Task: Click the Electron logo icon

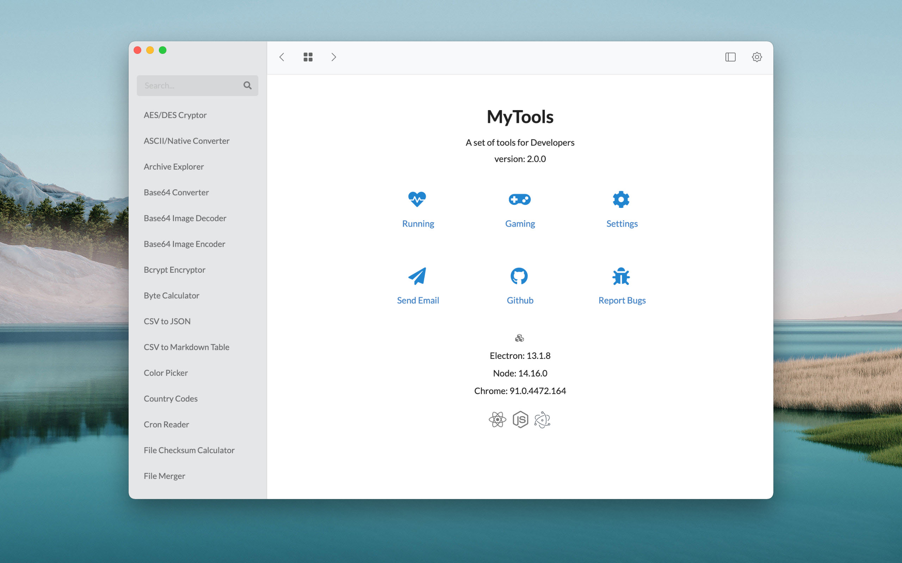Action: [542, 420]
